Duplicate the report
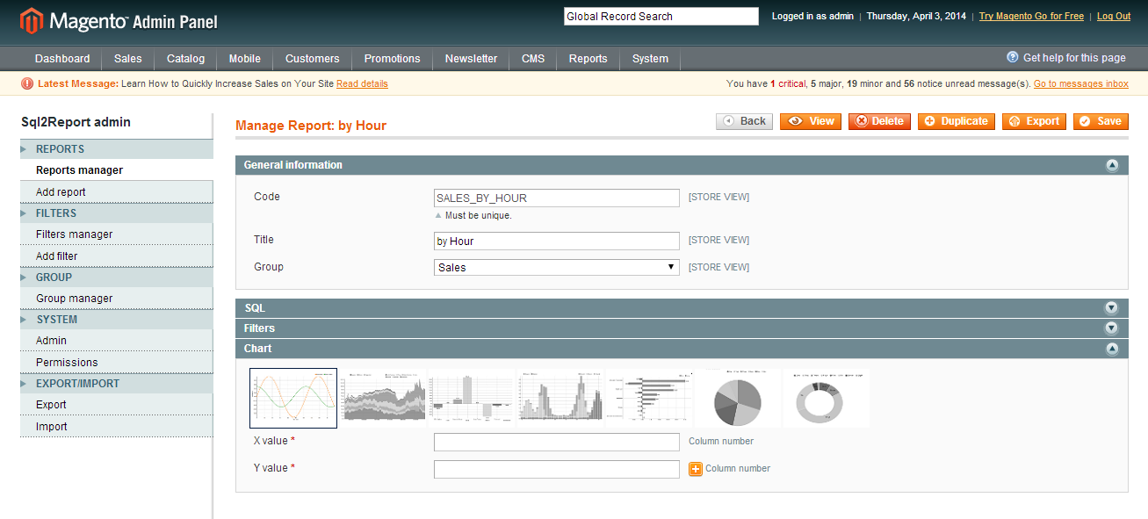 (x=957, y=121)
